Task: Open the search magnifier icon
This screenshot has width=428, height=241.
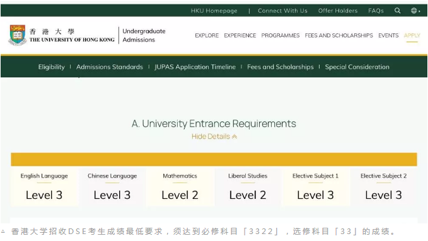Action: coord(397,11)
